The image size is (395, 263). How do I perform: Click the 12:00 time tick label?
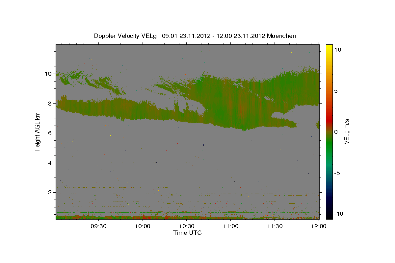[319, 226]
